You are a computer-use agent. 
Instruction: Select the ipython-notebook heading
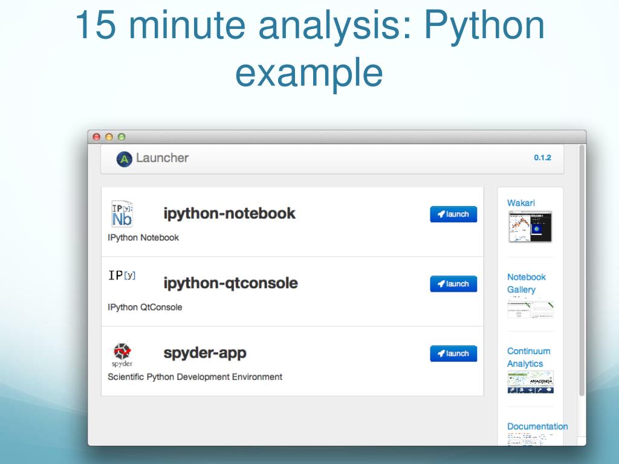point(229,213)
